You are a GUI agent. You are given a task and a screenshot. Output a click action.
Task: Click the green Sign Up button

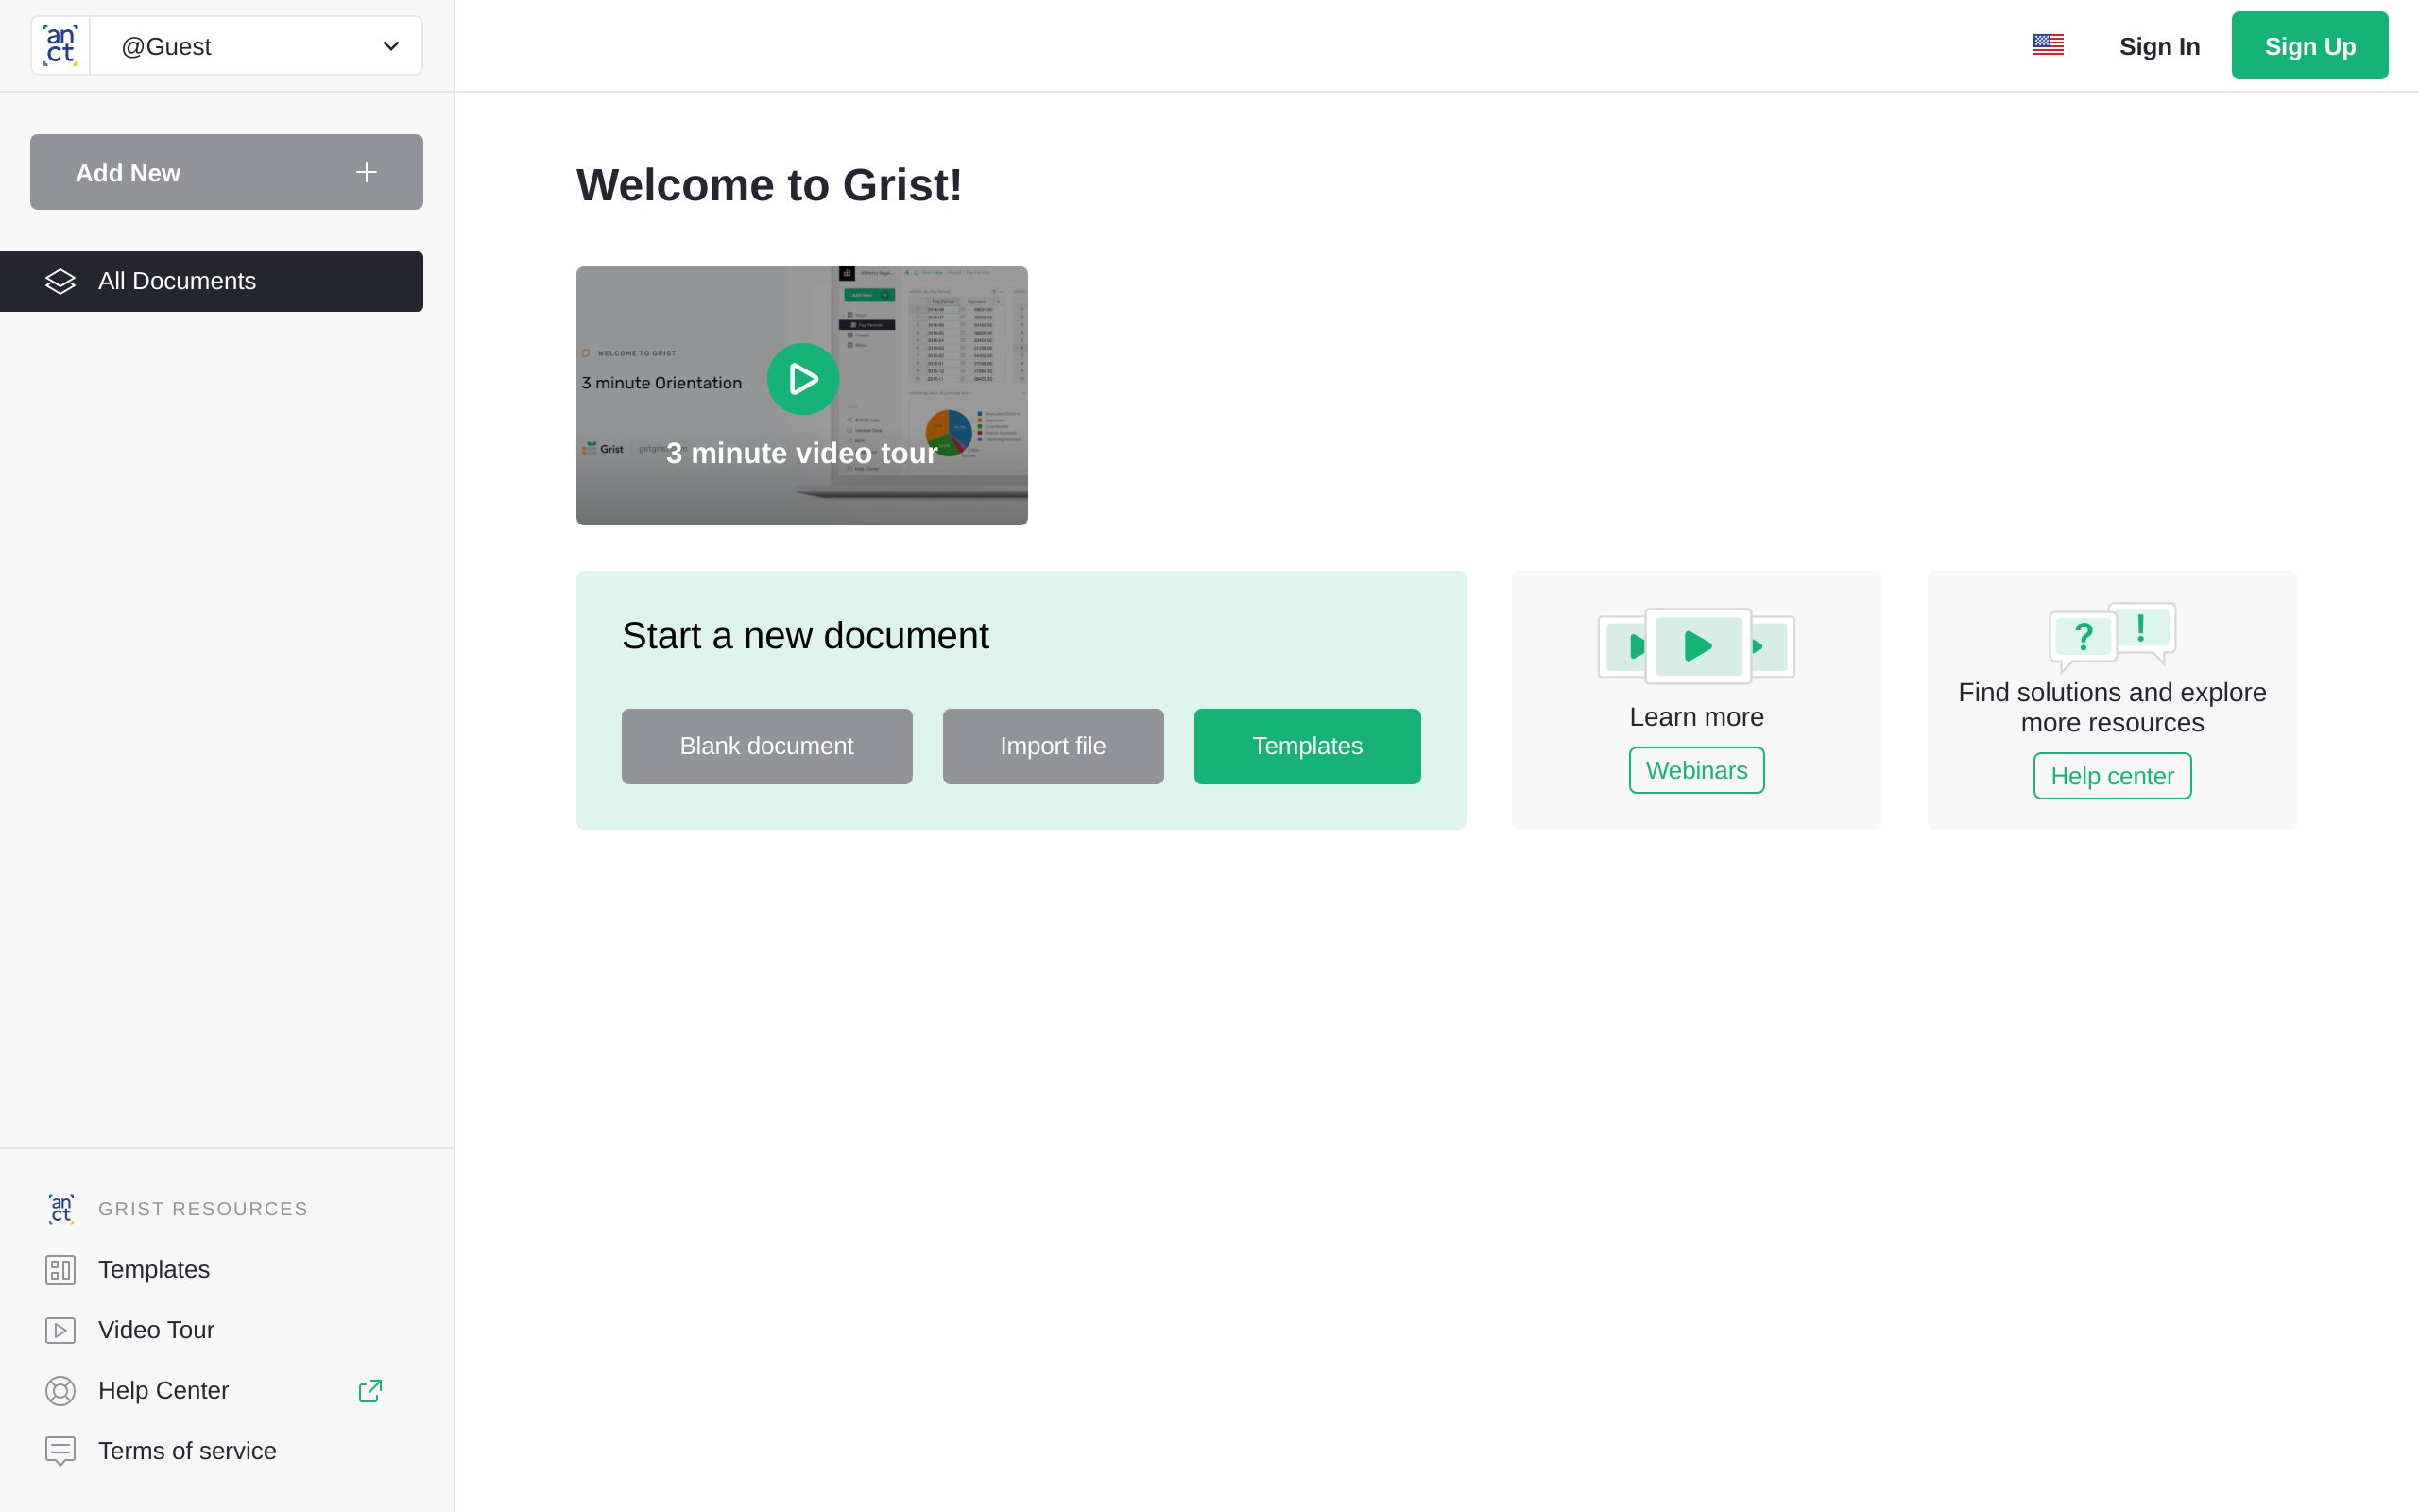(x=2309, y=45)
